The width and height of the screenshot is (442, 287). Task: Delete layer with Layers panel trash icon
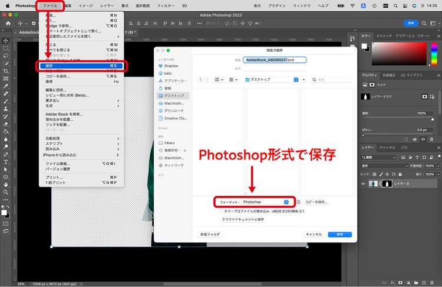[x=432, y=282]
